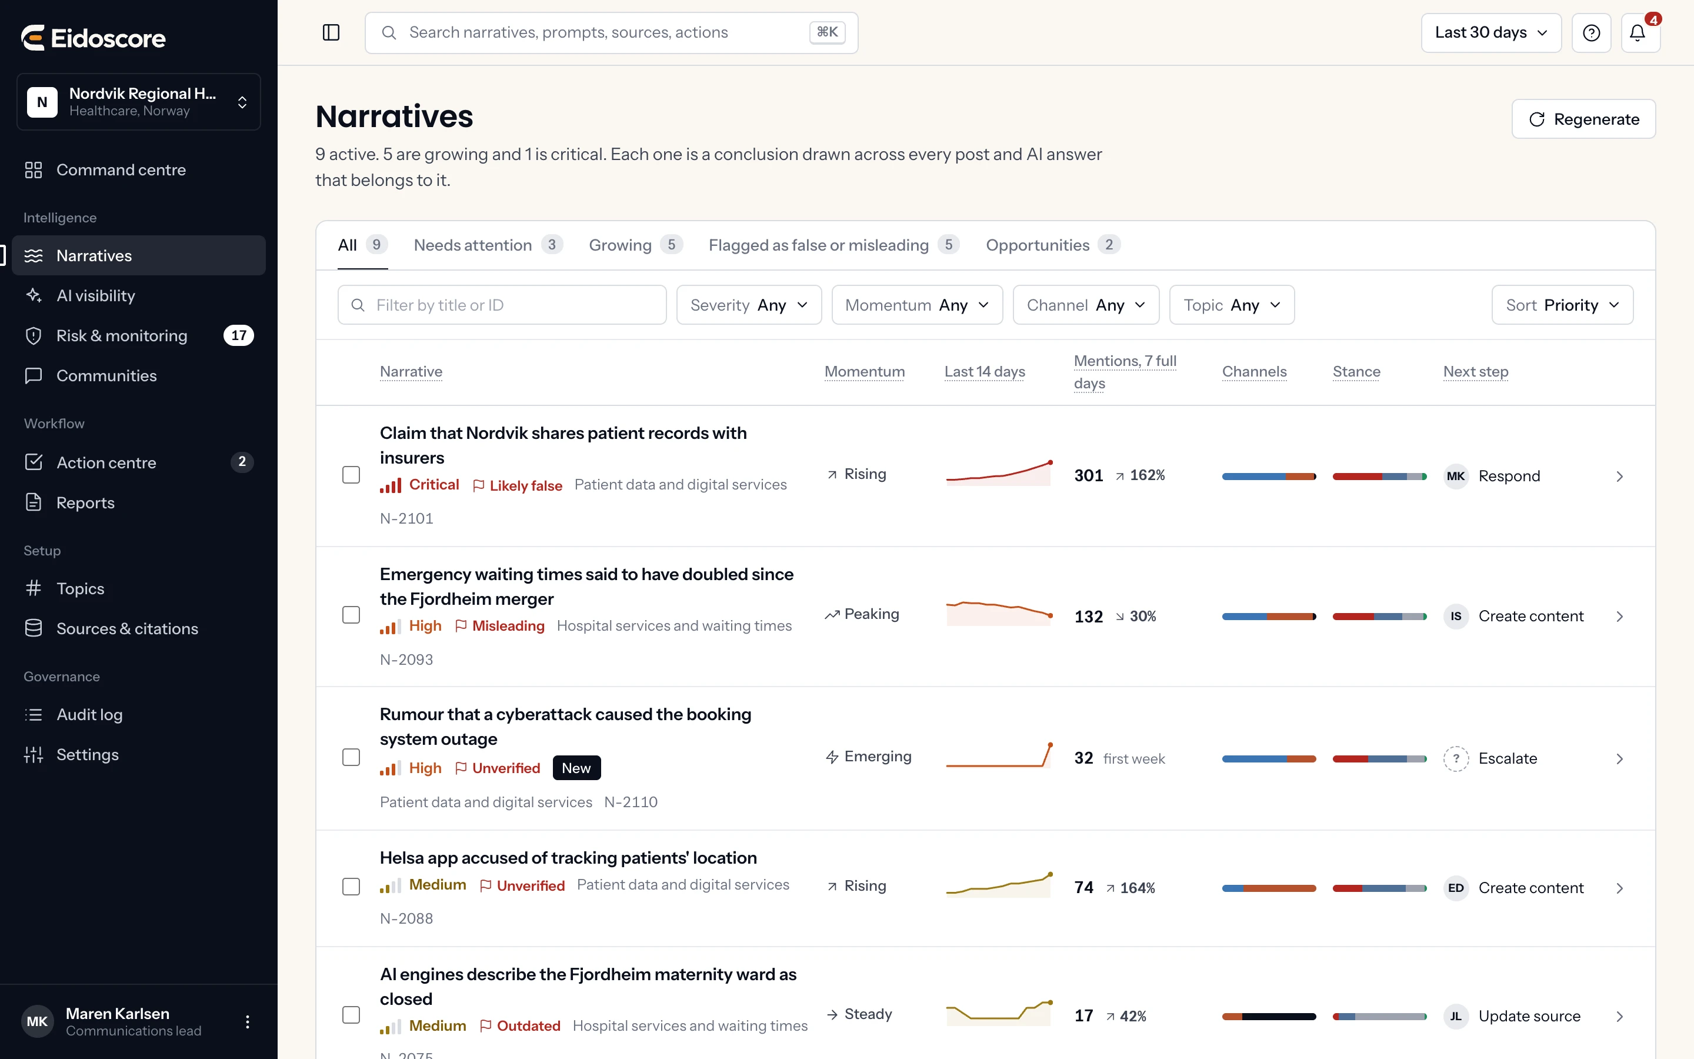Click the Regenerate button

pos(1583,119)
